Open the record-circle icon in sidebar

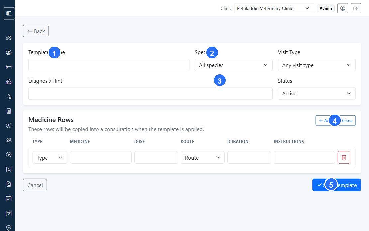coord(9,155)
